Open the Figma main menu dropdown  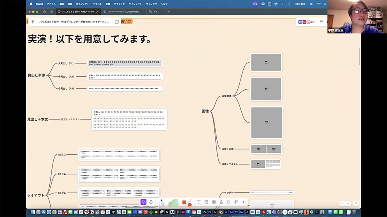pyautogui.click(x=34, y=22)
